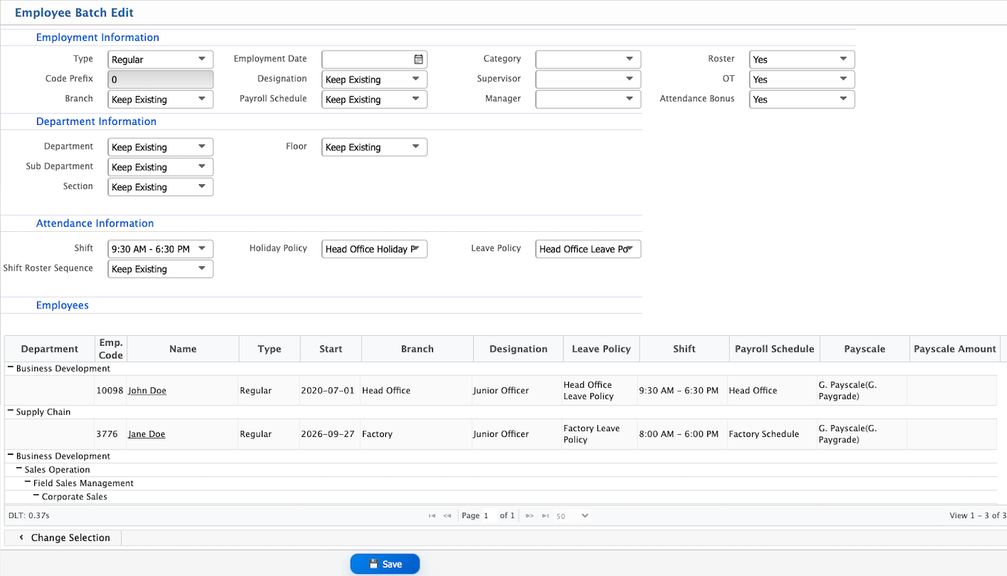Open rows-per-page dropdown showing 50
This screenshot has width=1007, height=576.
572,516
